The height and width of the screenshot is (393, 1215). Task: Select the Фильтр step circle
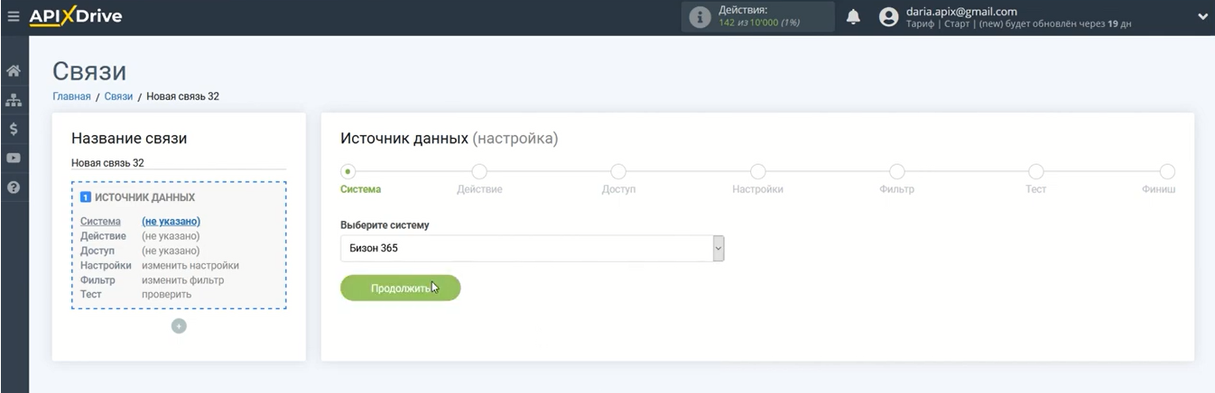coord(896,171)
